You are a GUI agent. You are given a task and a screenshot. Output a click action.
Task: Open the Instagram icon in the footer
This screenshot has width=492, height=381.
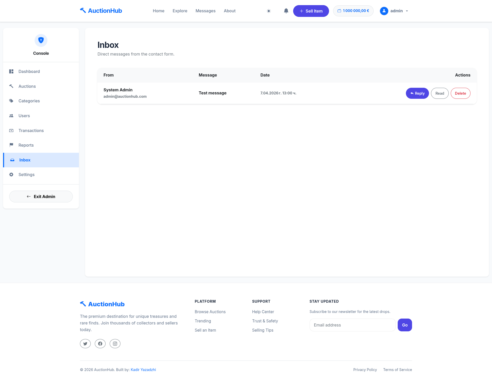point(115,344)
